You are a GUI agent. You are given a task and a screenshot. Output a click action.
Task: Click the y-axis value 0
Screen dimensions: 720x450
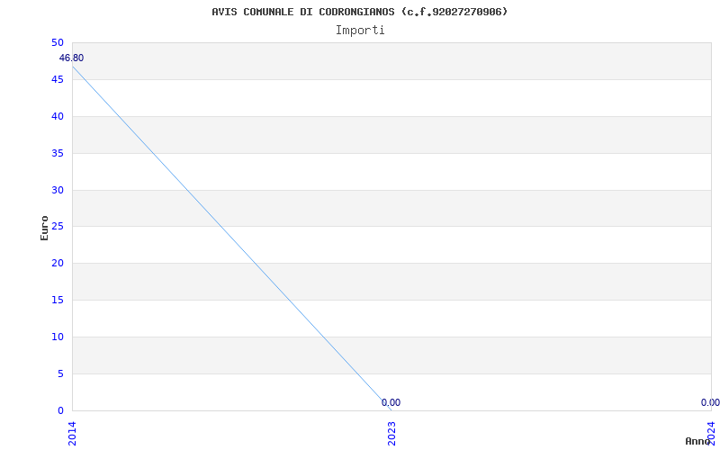(x=60, y=410)
